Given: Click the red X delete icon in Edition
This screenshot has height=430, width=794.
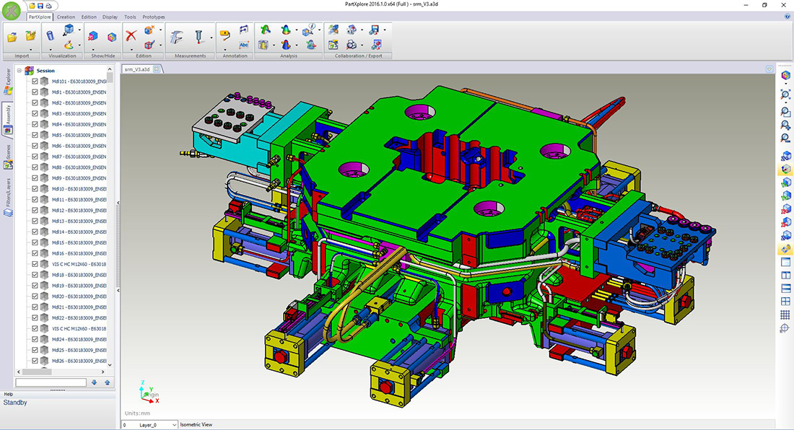Looking at the screenshot, I should [x=131, y=35].
